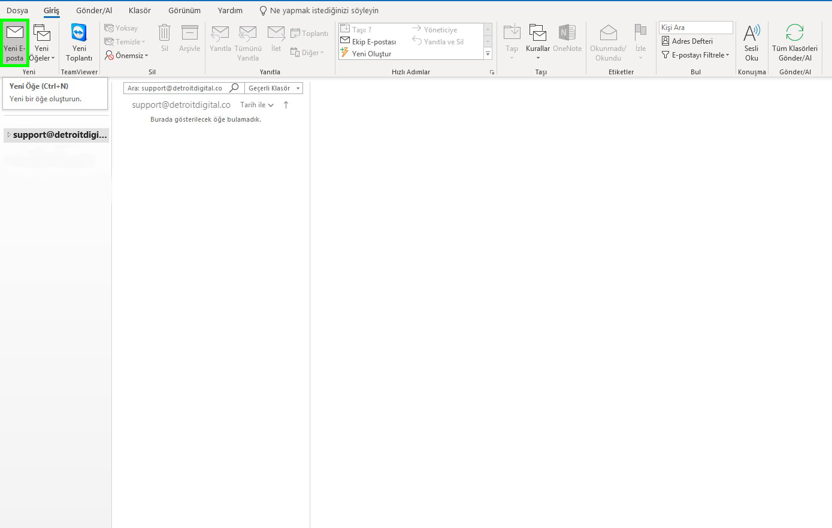This screenshot has width=832, height=528.
Task: Toggle Önemsiz junk mail option
Action: point(126,55)
